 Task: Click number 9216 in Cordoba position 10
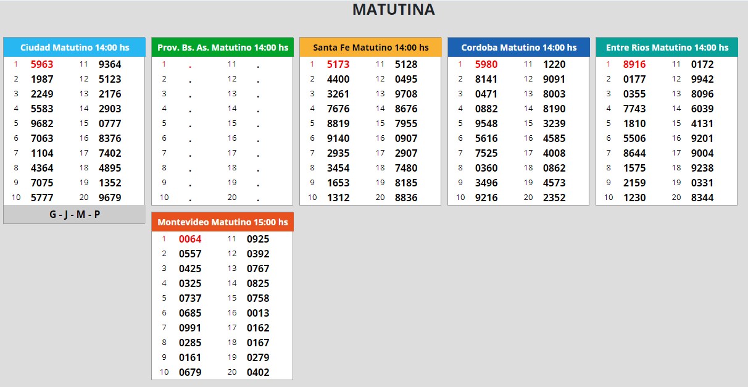pyautogui.click(x=486, y=198)
